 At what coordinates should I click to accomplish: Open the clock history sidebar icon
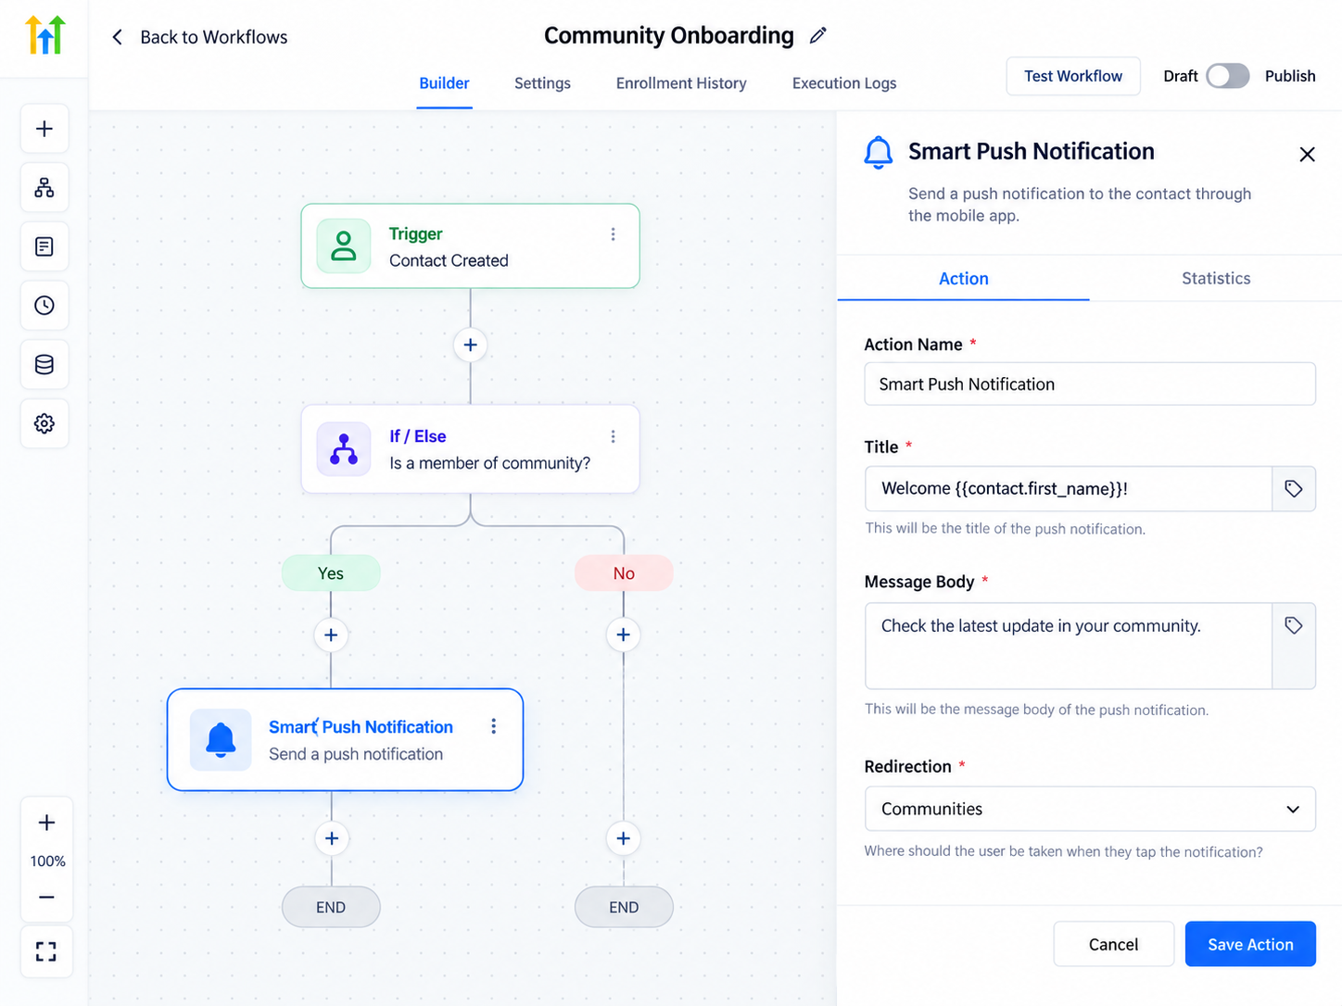[x=44, y=306]
